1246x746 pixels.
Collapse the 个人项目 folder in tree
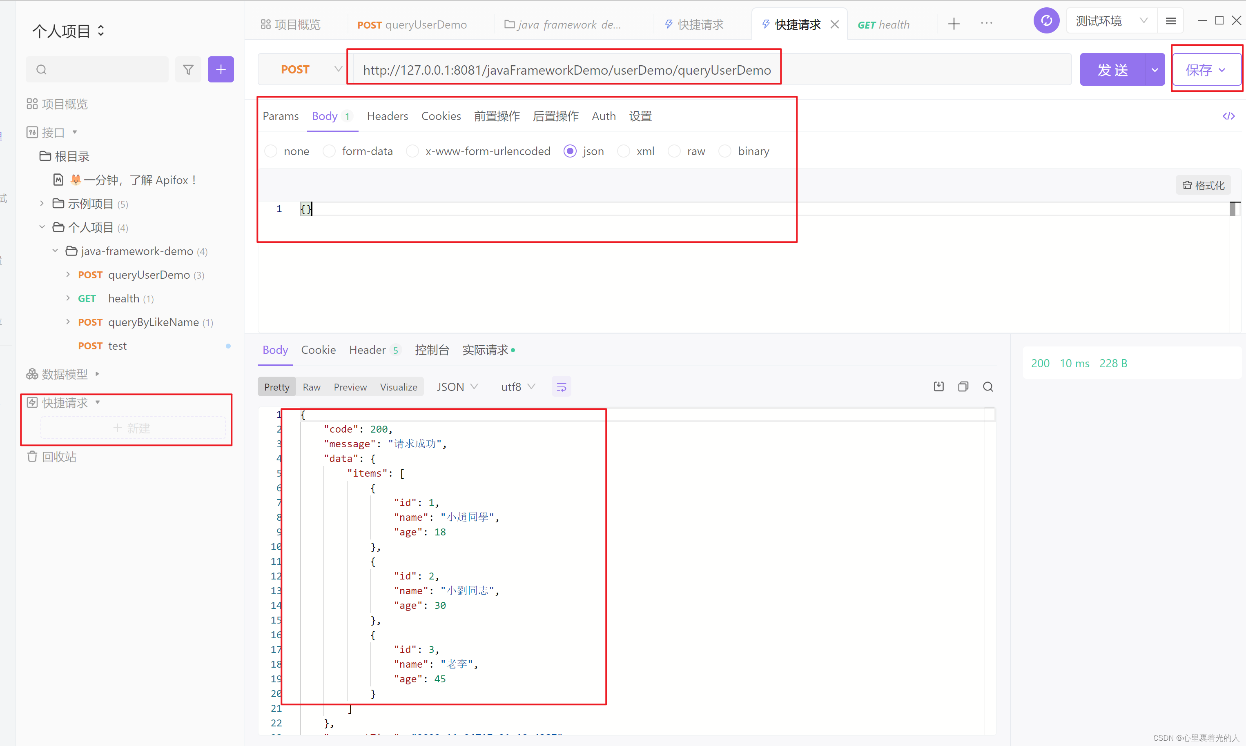tap(42, 227)
